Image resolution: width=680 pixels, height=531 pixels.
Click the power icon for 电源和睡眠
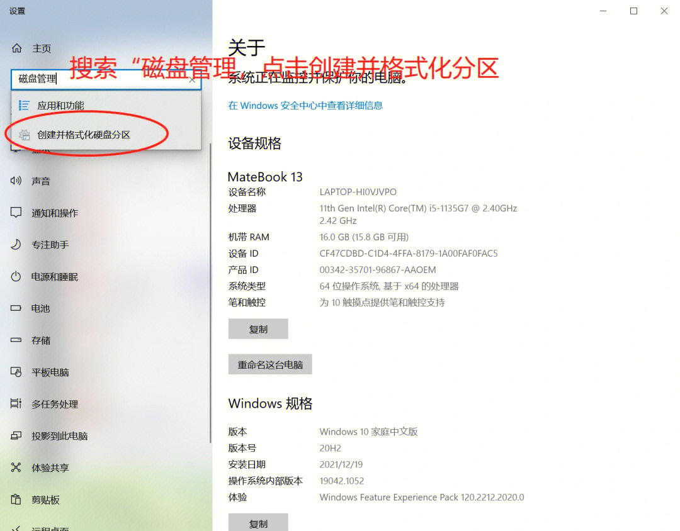tap(16, 276)
